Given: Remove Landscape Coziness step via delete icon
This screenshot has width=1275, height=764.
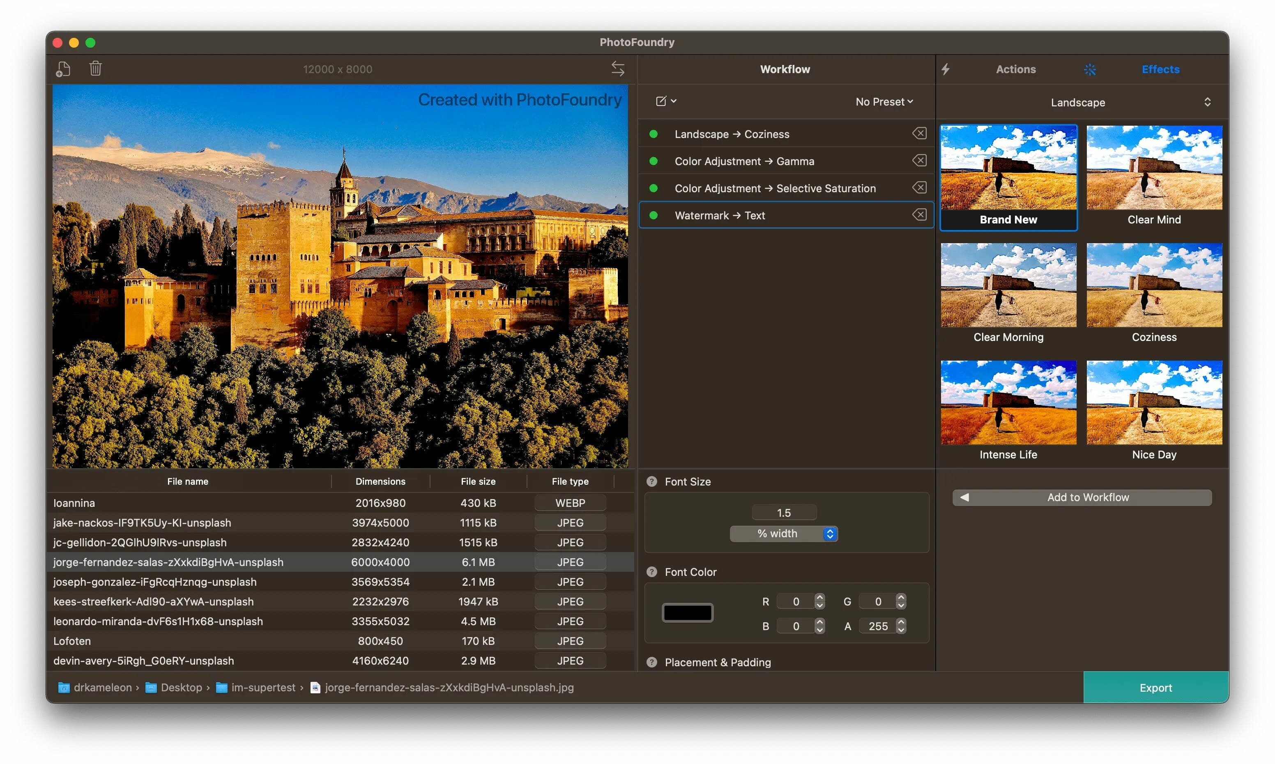Looking at the screenshot, I should (919, 134).
